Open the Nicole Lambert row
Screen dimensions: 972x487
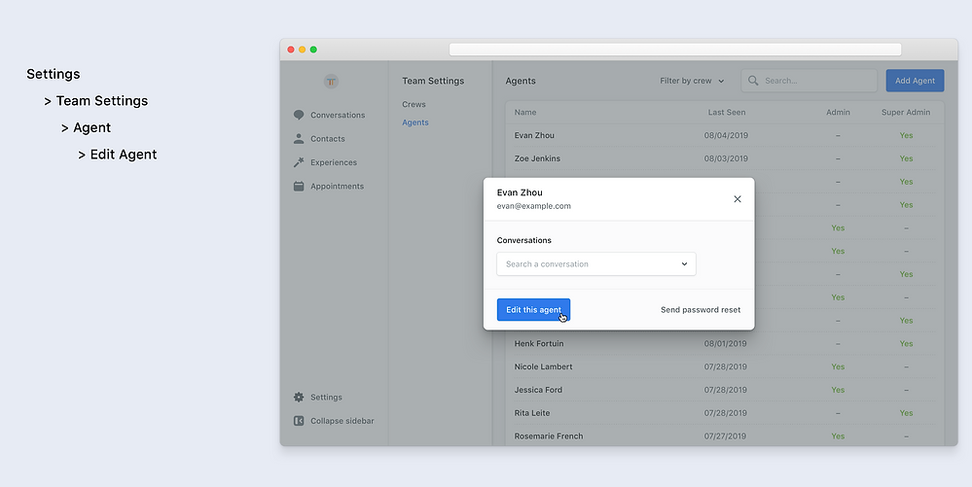pos(724,366)
